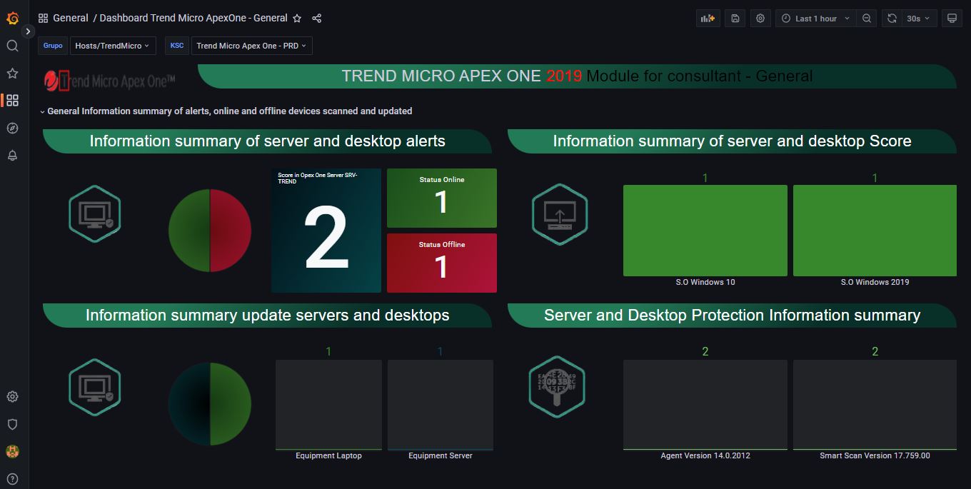Click the update section monitor shield icon
The image size is (971, 489).
pyautogui.click(x=95, y=387)
